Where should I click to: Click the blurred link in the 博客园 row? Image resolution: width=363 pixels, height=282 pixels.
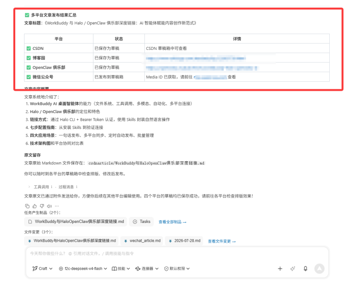point(196,58)
